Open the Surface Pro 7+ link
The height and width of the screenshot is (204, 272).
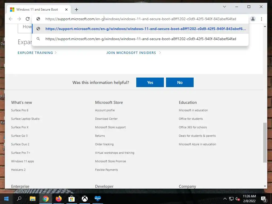[21, 153]
